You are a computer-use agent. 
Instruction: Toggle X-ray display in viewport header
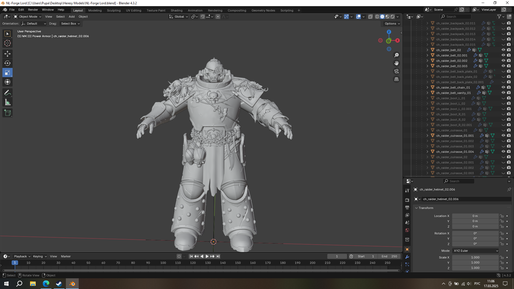point(371,17)
